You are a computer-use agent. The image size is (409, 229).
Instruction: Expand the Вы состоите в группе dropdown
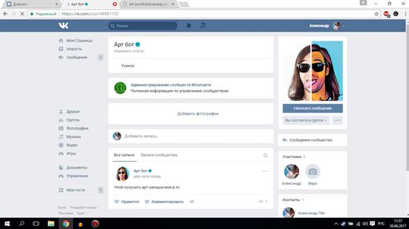306,120
